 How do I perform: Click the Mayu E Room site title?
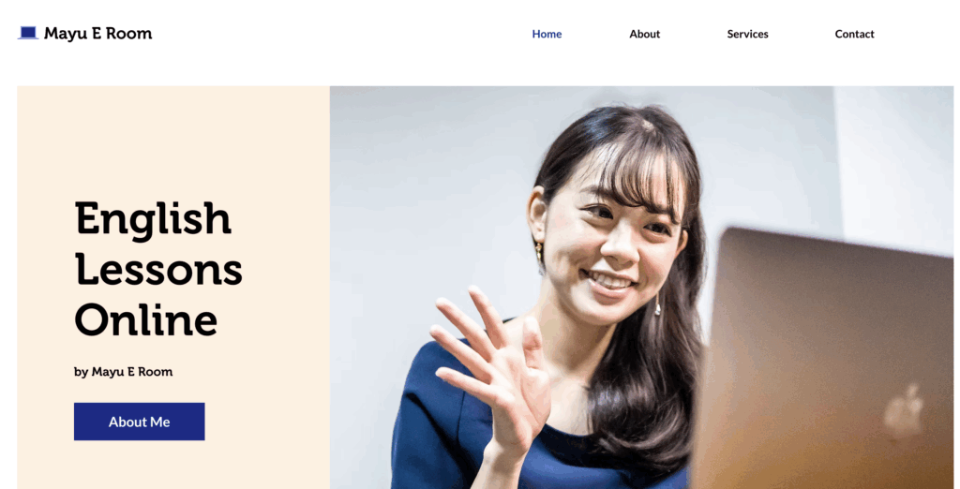(x=97, y=34)
